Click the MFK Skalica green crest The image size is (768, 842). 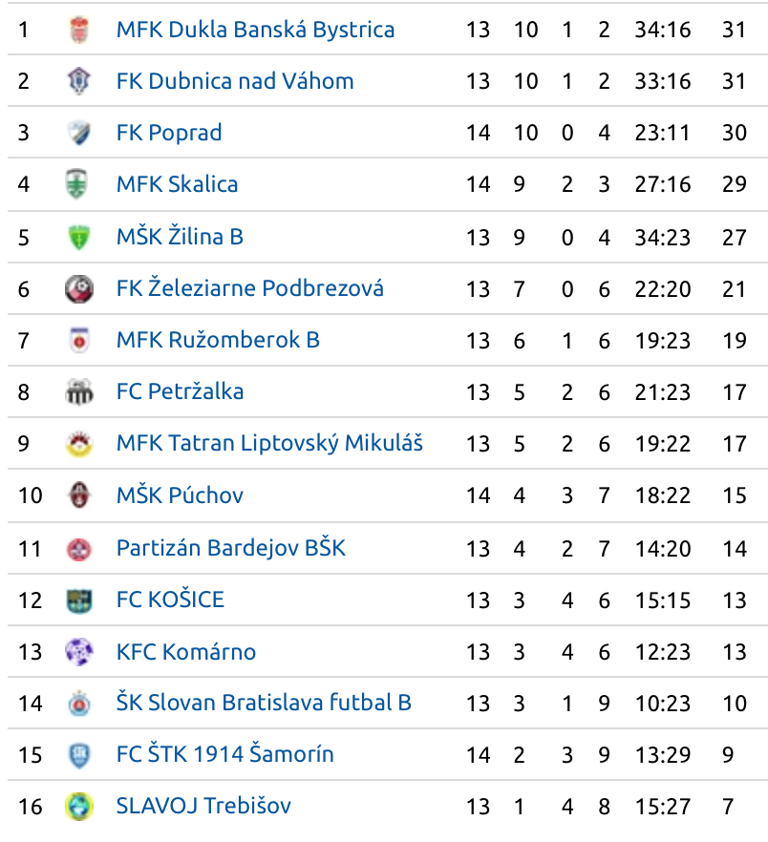tap(76, 184)
